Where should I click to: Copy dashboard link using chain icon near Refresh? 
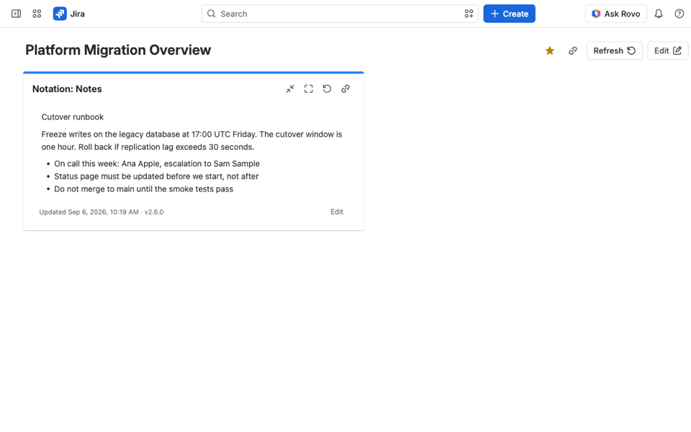pos(572,50)
